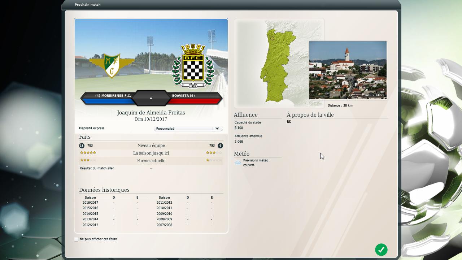Click the 2007/2008 season row
Viewport: 462px width, 260px height.
(188, 225)
